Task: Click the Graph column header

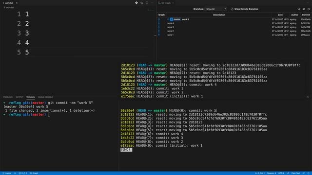Action: 161,15
